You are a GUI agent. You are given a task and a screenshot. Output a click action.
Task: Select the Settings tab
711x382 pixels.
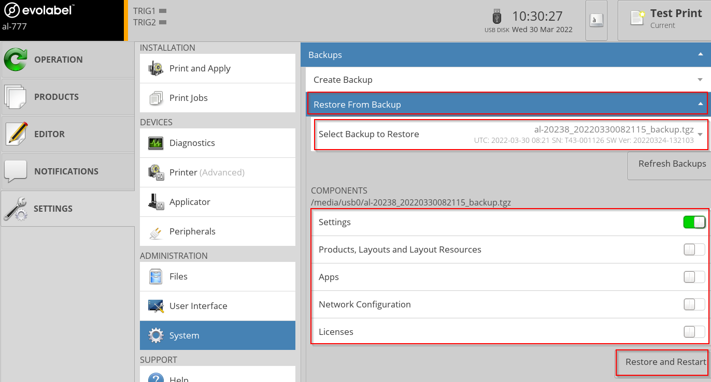point(67,209)
